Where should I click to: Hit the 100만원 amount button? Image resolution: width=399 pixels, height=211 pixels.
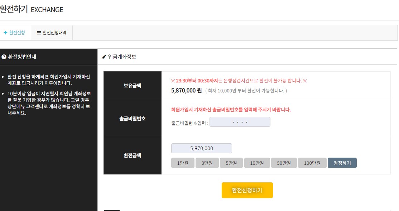click(x=312, y=163)
